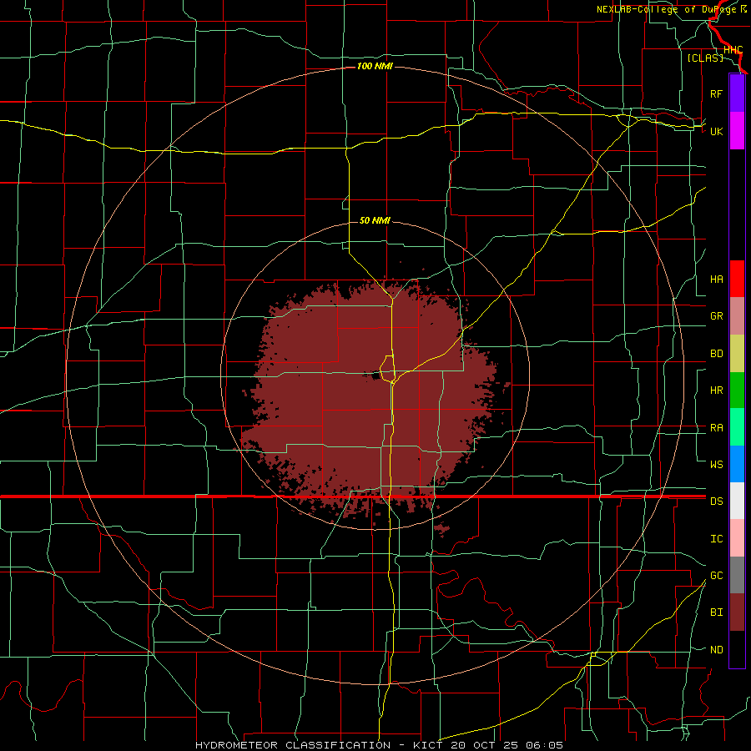
Task: Click the BI legend label
Action: [x=716, y=612]
